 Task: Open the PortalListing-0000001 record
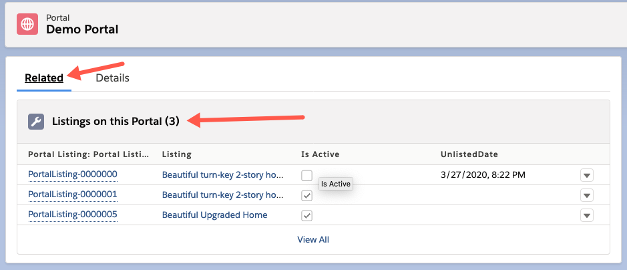[73, 194]
